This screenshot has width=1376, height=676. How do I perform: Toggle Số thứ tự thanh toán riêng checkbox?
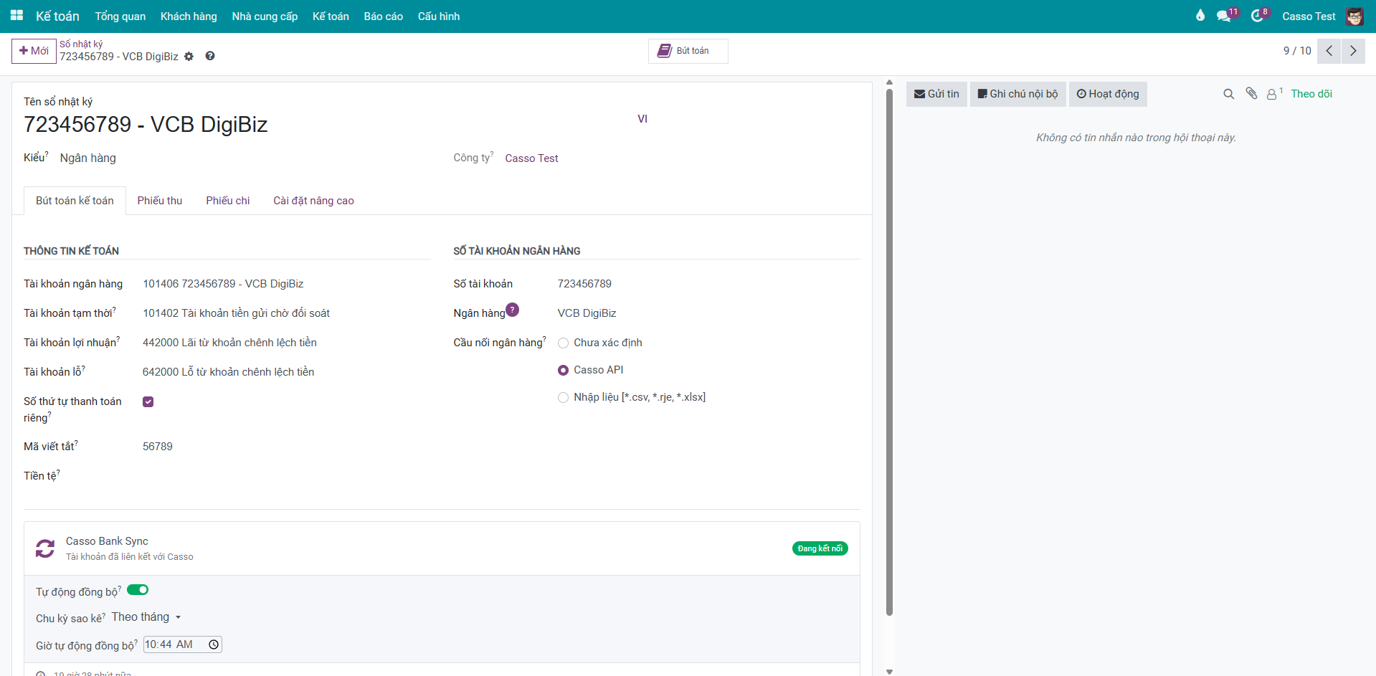click(148, 401)
